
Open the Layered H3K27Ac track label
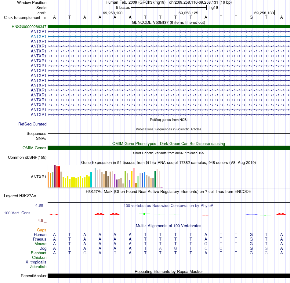pyautogui.click(x=20, y=196)
